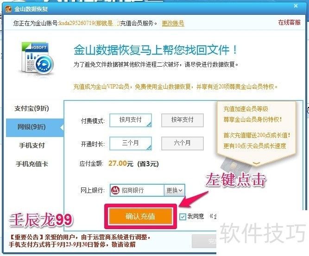
Task: Click the orange 确认充值 button
Action: [140, 216]
